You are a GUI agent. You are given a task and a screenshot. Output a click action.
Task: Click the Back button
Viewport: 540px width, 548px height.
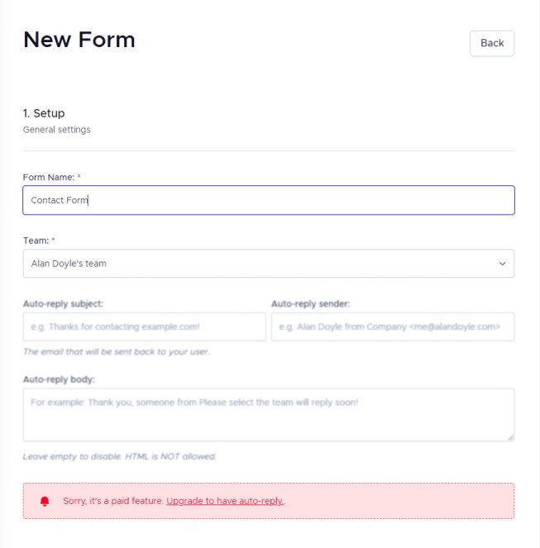(492, 43)
